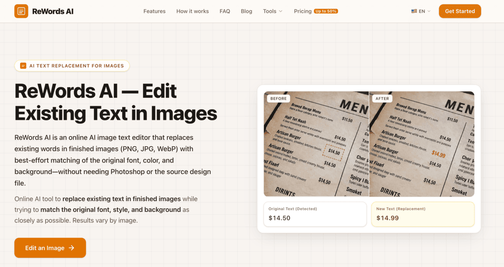Click the Edit an Image button
Screen dimensions: 504x267
[x=50, y=248]
